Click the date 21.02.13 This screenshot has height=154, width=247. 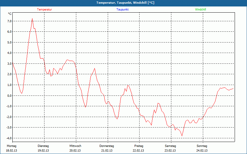tap(107, 151)
